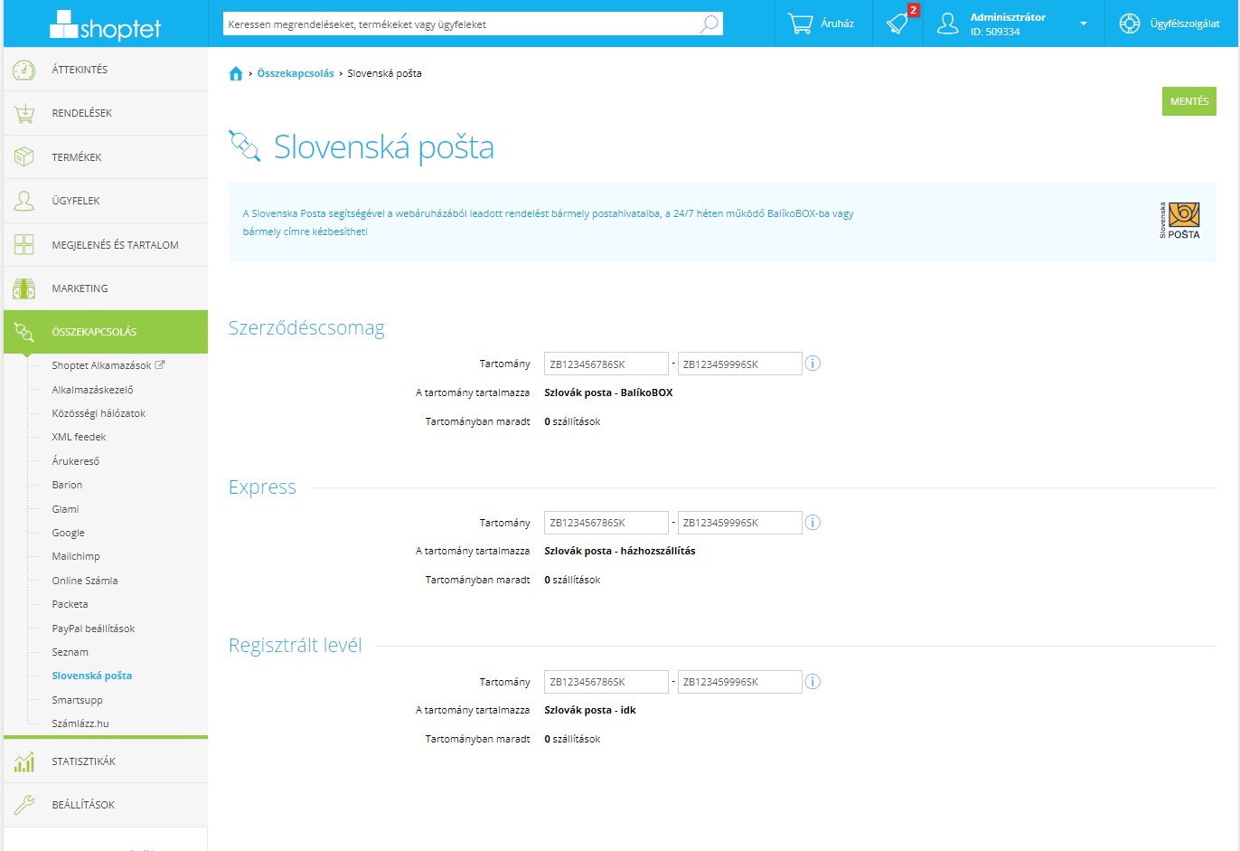Click the Termékek box icon
The width and height of the screenshot is (1240, 851).
click(x=24, y=157)
